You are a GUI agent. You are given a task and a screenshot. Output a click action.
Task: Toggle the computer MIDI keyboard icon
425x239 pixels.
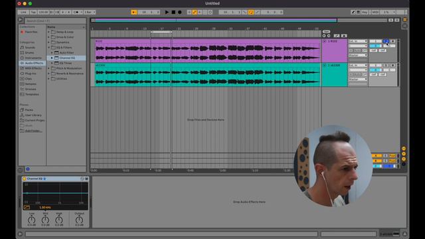[359, 12]
